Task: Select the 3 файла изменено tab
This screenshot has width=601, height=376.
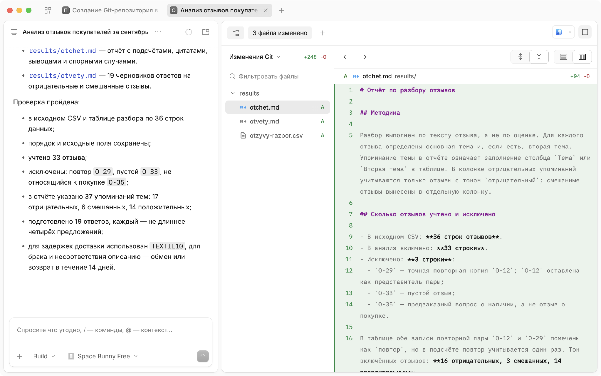Action: (280, 33)
